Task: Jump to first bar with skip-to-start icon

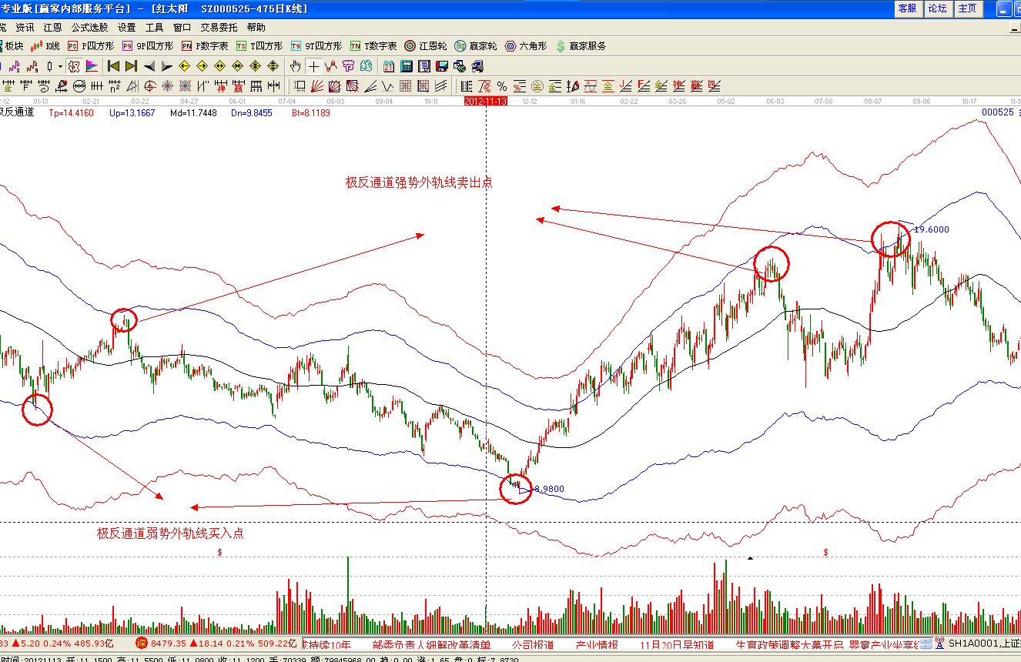Action: point(113,66)
